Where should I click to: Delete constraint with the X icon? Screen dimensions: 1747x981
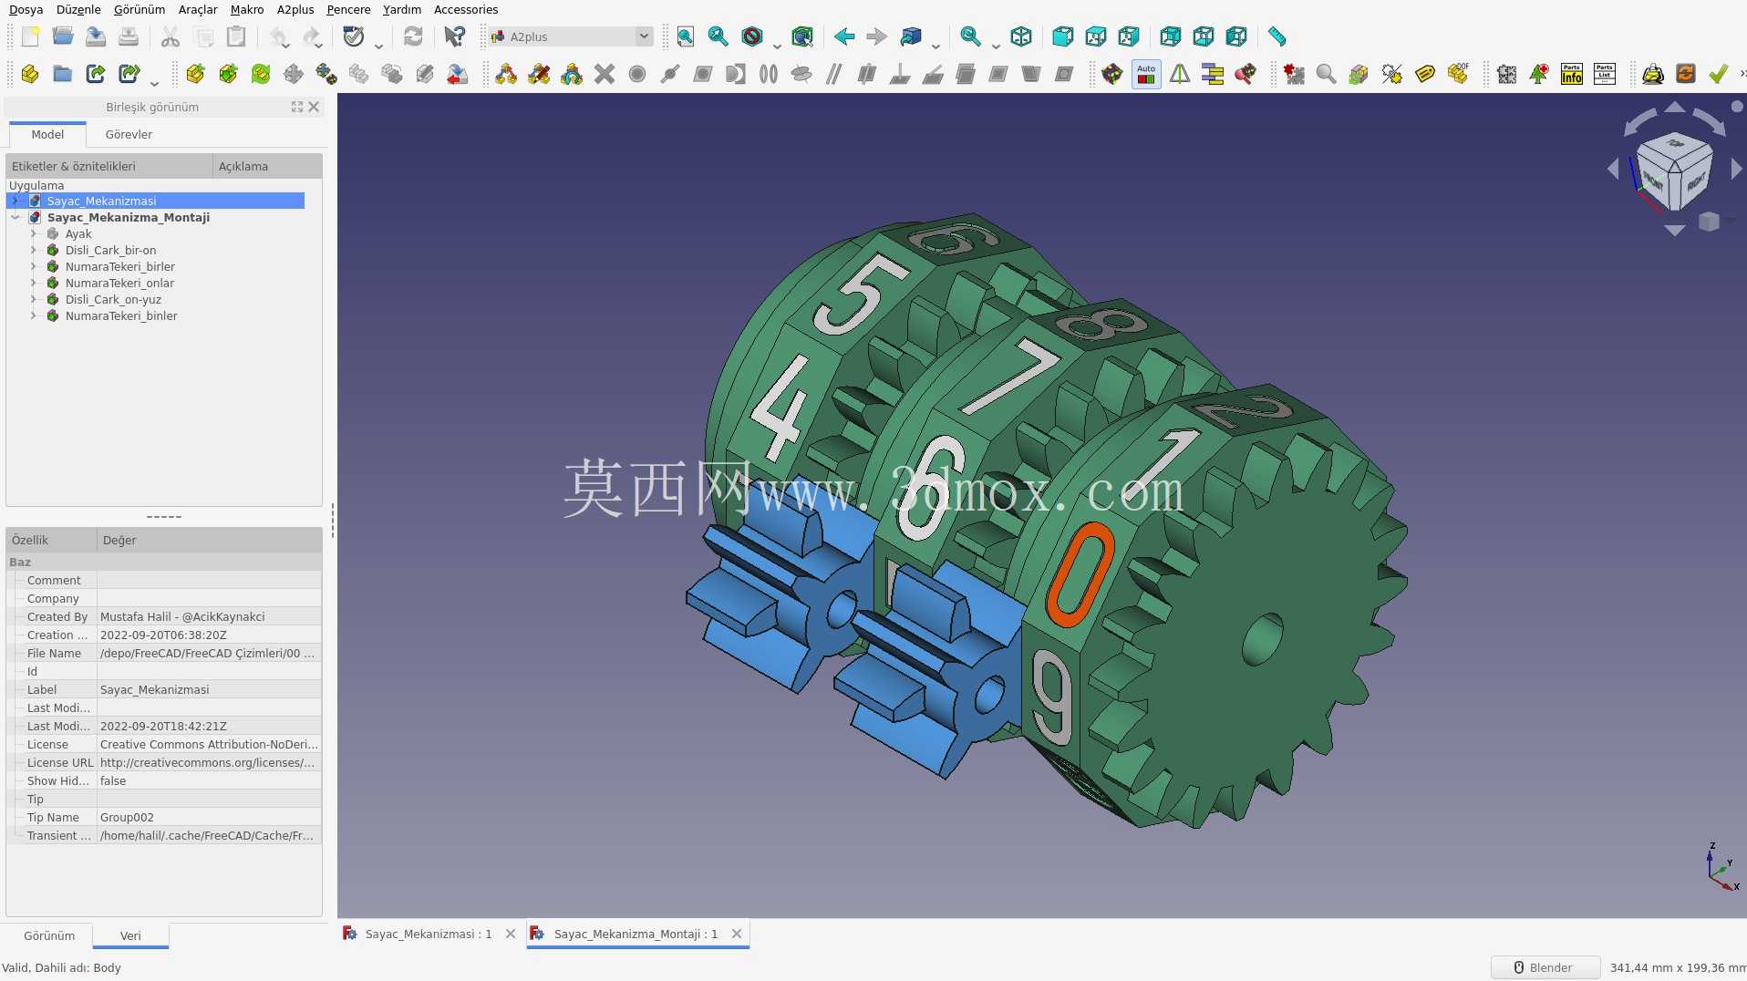click(605, 74)
